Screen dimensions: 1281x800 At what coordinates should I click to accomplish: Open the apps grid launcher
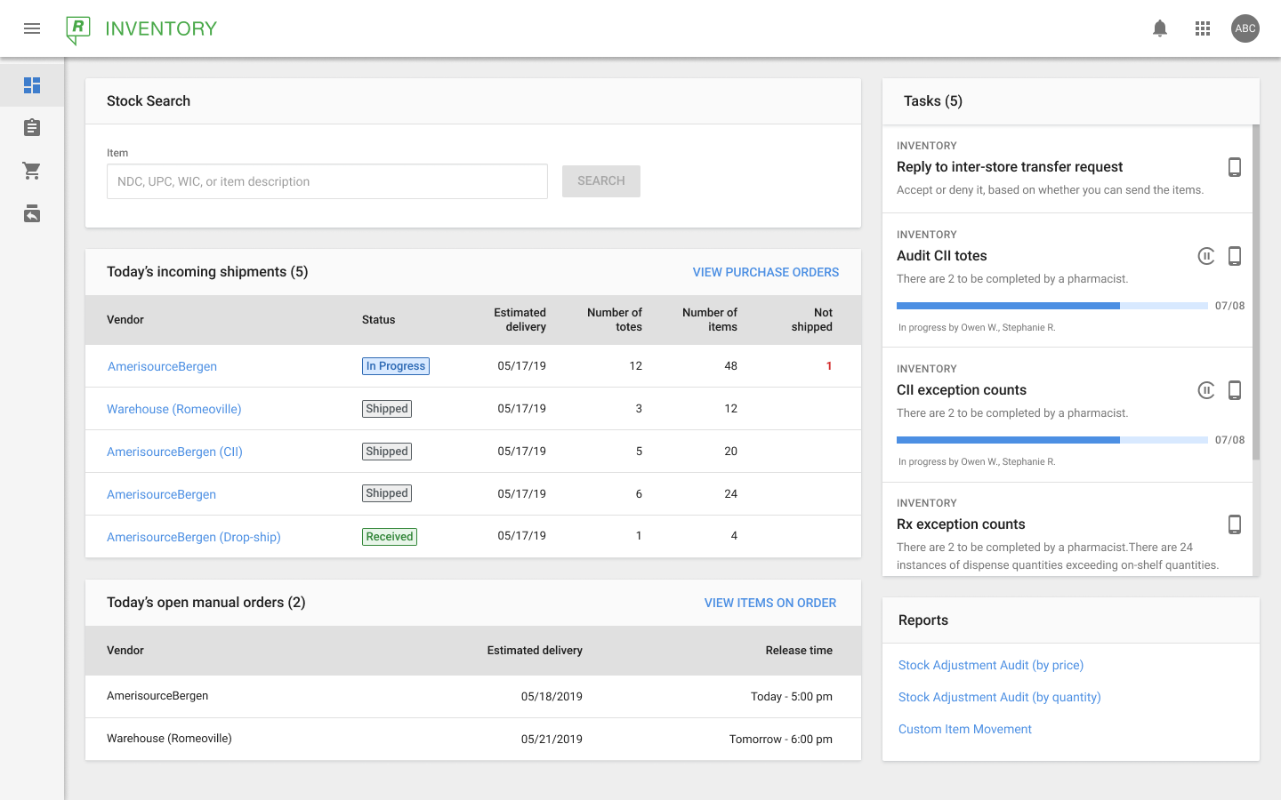point(1203,28)
